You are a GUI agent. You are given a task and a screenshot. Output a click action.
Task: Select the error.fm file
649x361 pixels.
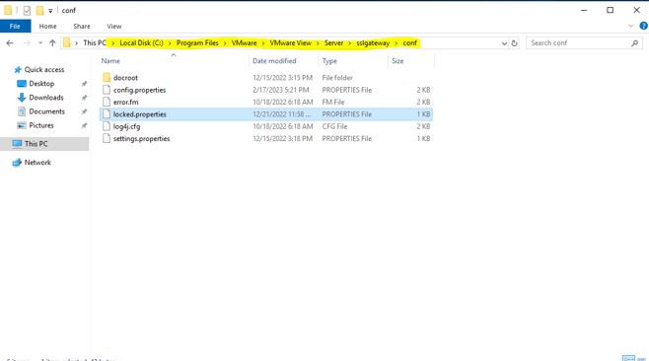[126, 102]
